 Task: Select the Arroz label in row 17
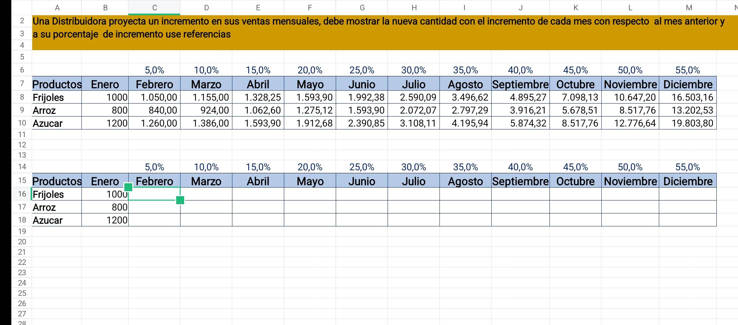57,207
